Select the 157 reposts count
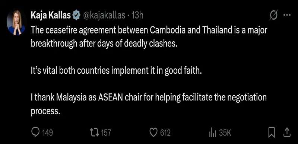The height and width of the screenshot is (144, 298). click(106, 133)
